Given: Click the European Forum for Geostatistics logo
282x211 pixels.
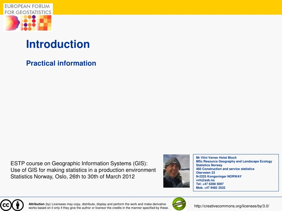Looking at the screenshot, I should click(28, 18).
